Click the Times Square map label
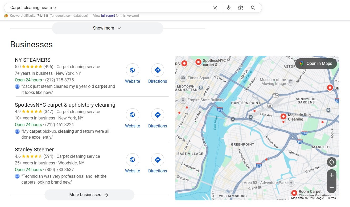 (200, 78)
